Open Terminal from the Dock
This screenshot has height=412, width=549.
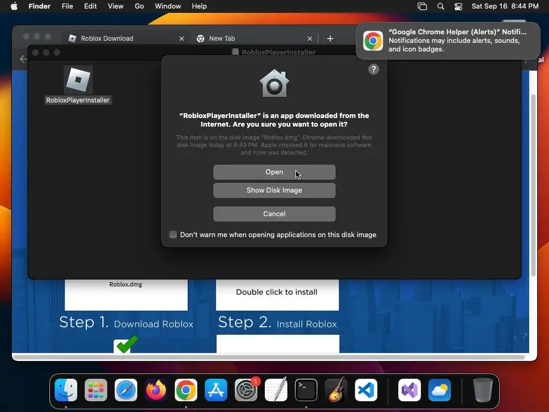306,390
